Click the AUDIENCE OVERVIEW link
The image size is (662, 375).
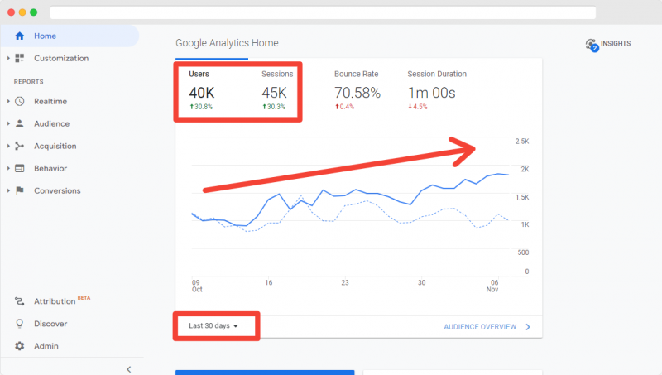pyautogui.click(x=480, y=327)
